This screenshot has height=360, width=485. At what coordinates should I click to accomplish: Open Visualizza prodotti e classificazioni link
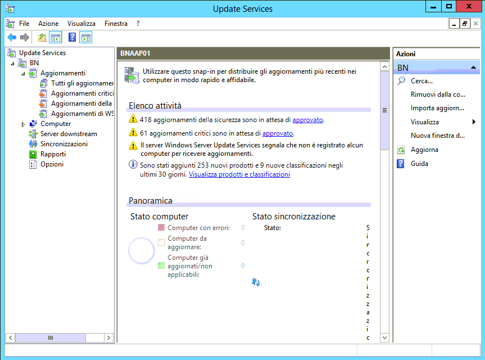coord(239,174)
